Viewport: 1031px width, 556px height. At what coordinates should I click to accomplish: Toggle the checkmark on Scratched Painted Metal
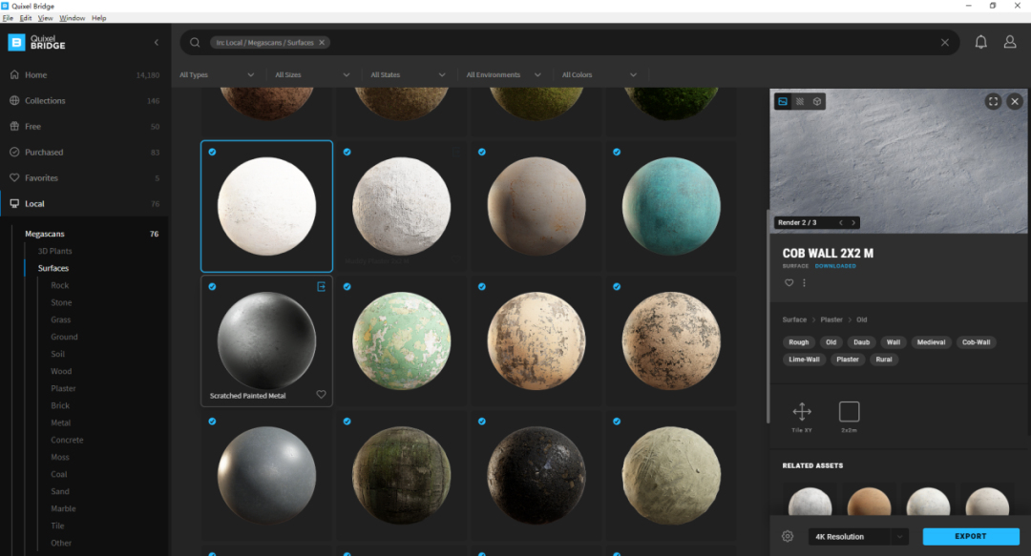212,286
